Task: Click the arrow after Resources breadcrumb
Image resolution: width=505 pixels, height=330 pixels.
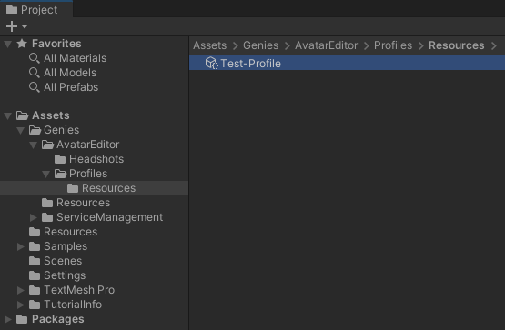Action: (x=494, y=45)
